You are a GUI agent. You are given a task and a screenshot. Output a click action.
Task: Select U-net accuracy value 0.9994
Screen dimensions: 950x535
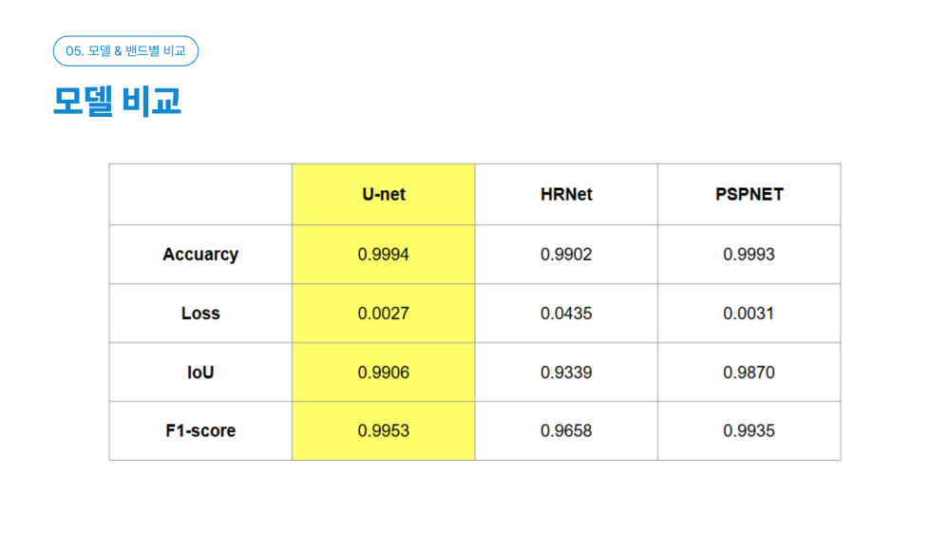[384, 255]
